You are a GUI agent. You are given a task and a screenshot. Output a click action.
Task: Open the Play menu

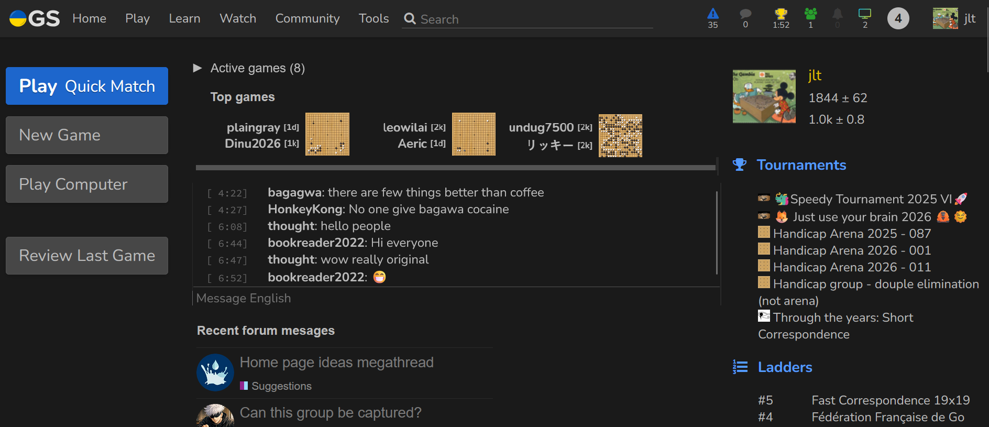(137, 19)
